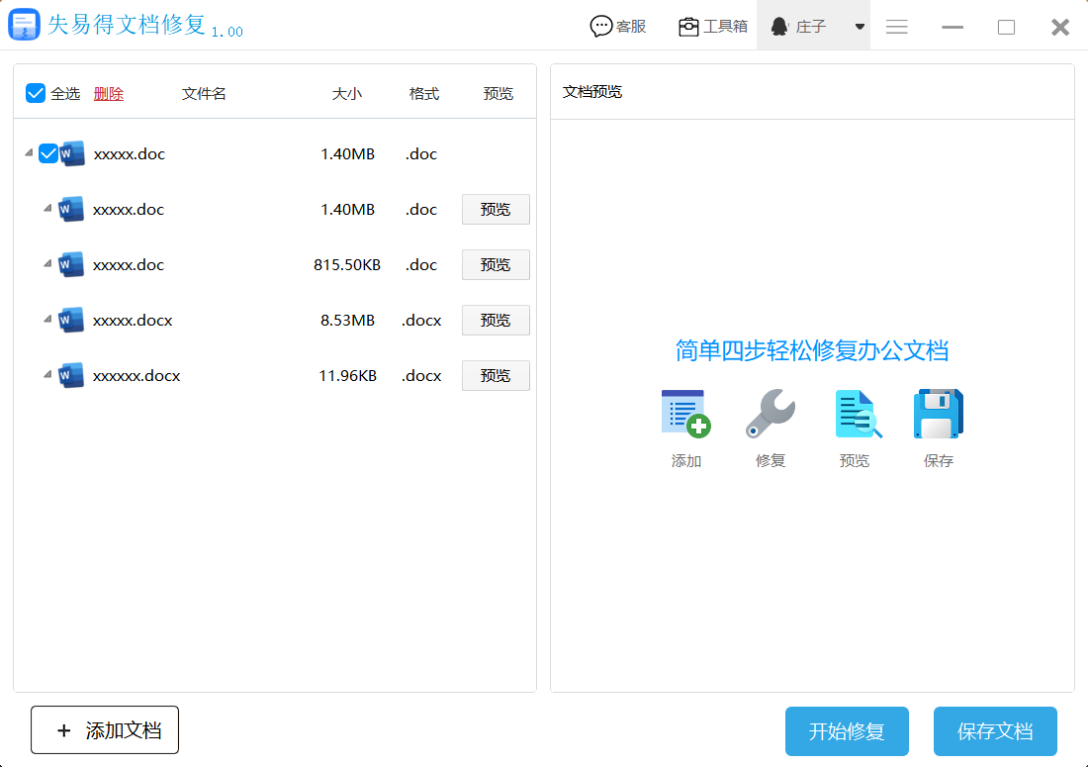The image size is (1088, 767).
Task: Click the 8.53MB size value
Action: coord(347,320)
